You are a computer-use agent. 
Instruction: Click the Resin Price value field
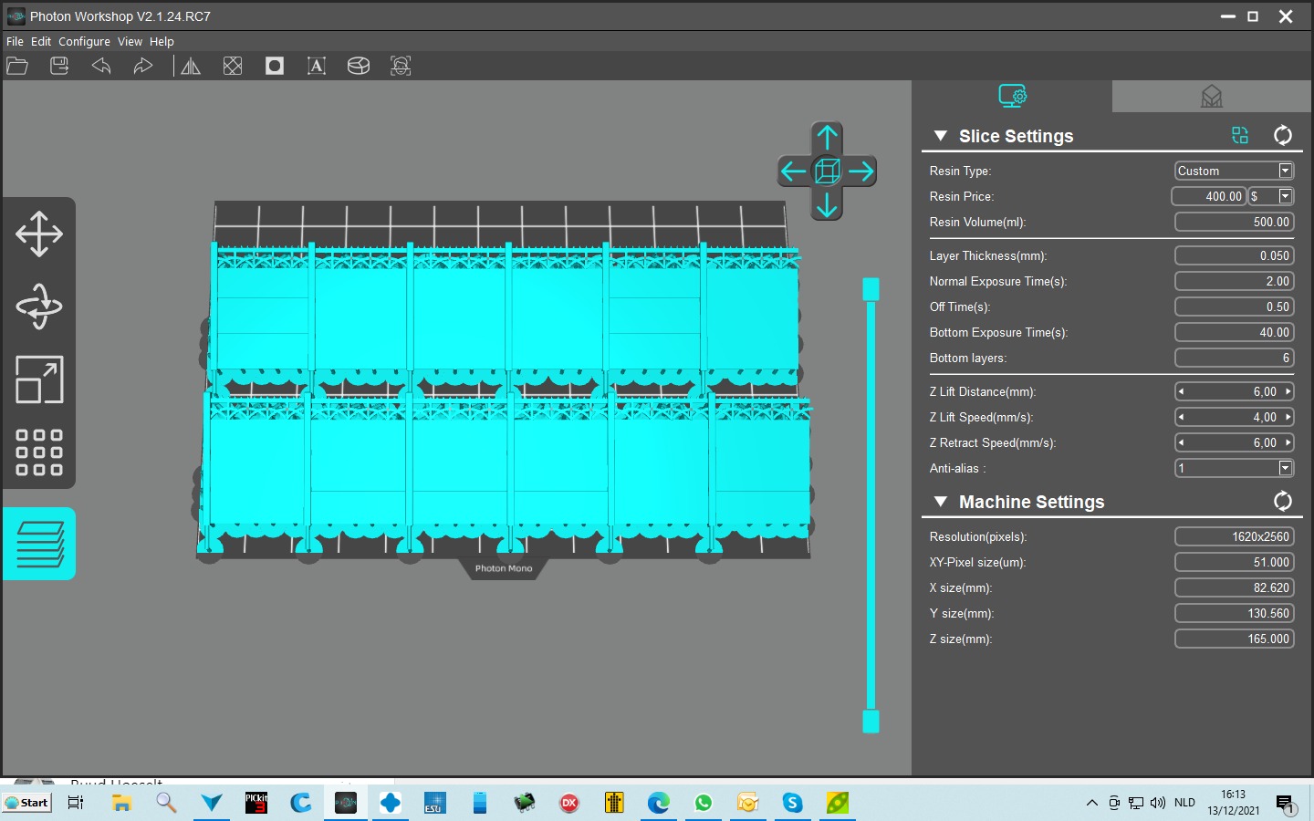[1209, 196]
